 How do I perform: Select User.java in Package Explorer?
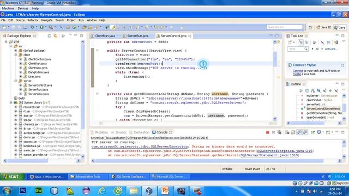point(34,77)
